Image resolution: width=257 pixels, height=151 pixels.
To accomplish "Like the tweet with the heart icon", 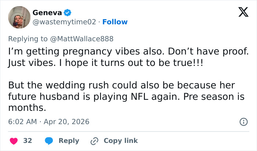I will tap(14, 141).
